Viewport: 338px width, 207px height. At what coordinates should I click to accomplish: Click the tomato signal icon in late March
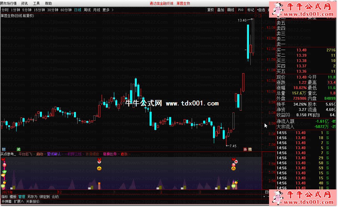click(236, 182)
